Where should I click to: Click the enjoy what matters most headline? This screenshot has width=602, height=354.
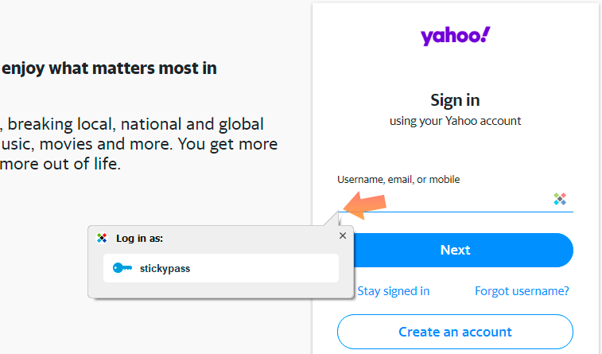coord(109,68)
